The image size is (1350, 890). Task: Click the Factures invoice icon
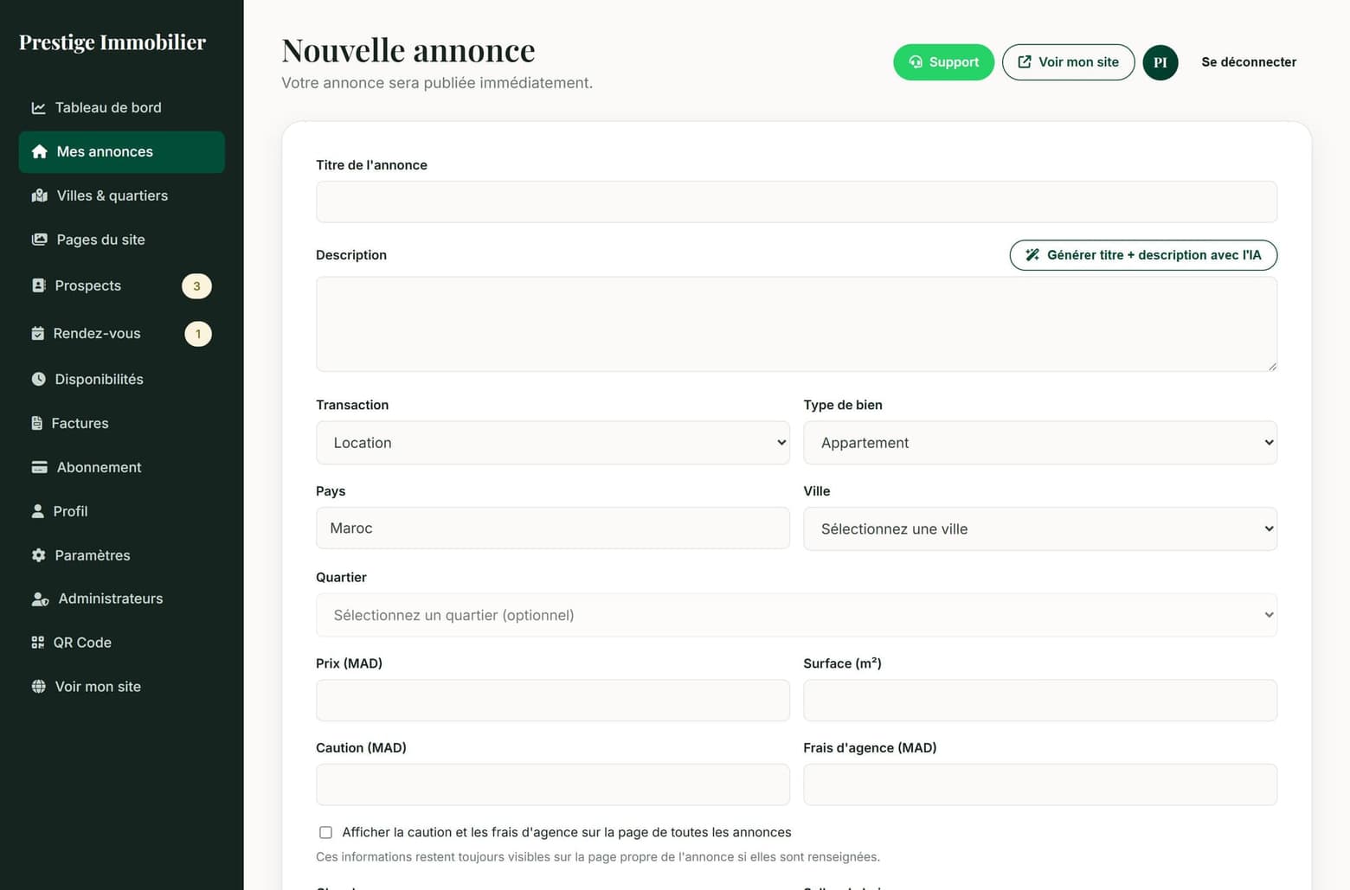[36, 423]
